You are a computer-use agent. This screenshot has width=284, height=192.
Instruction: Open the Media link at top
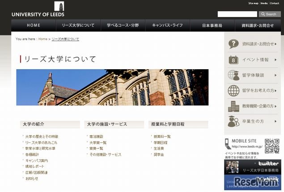(x=264, y=3)
